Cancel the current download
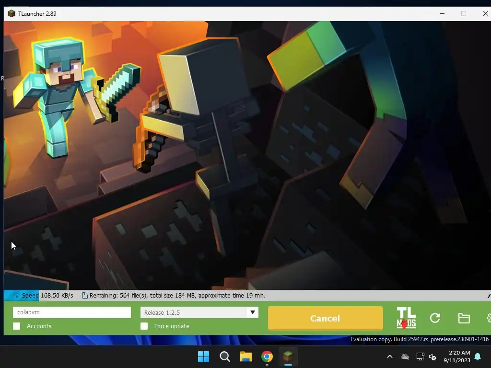The image size is (491, 368). tap(326, 318)
